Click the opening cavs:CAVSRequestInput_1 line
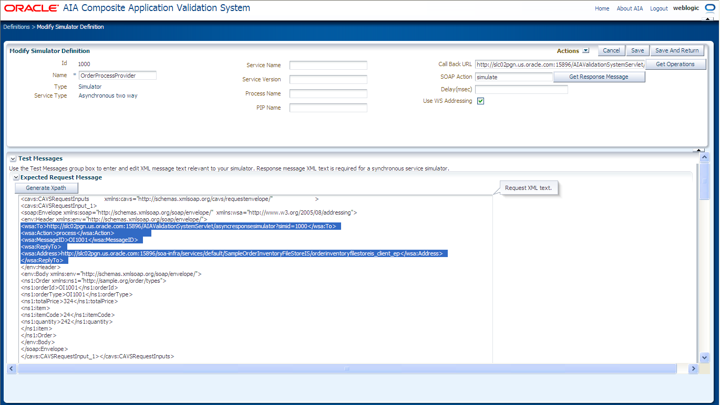The height and width of the screenshot is (405, 720). click(59, 206)
